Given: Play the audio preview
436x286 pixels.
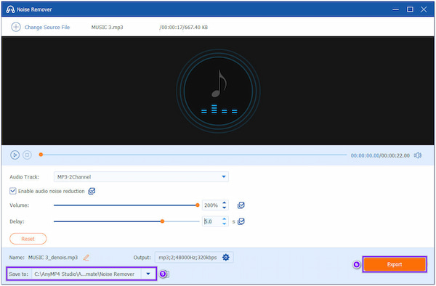Looking at the screenshot, I should 15,155.
